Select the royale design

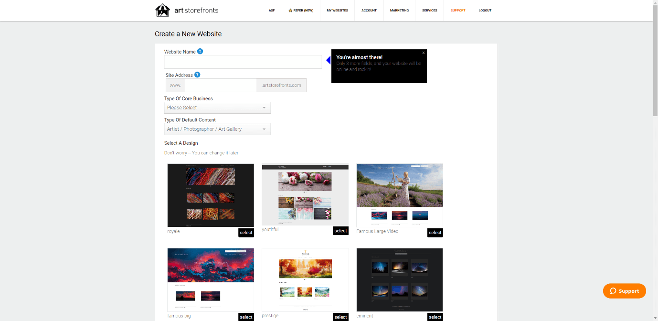pyautogui.click(x=246, y=233)
